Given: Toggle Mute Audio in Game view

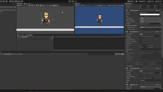Looking at the screenshot, I should point(121,5).
